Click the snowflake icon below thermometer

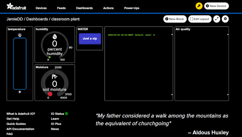tap(20, 92)
